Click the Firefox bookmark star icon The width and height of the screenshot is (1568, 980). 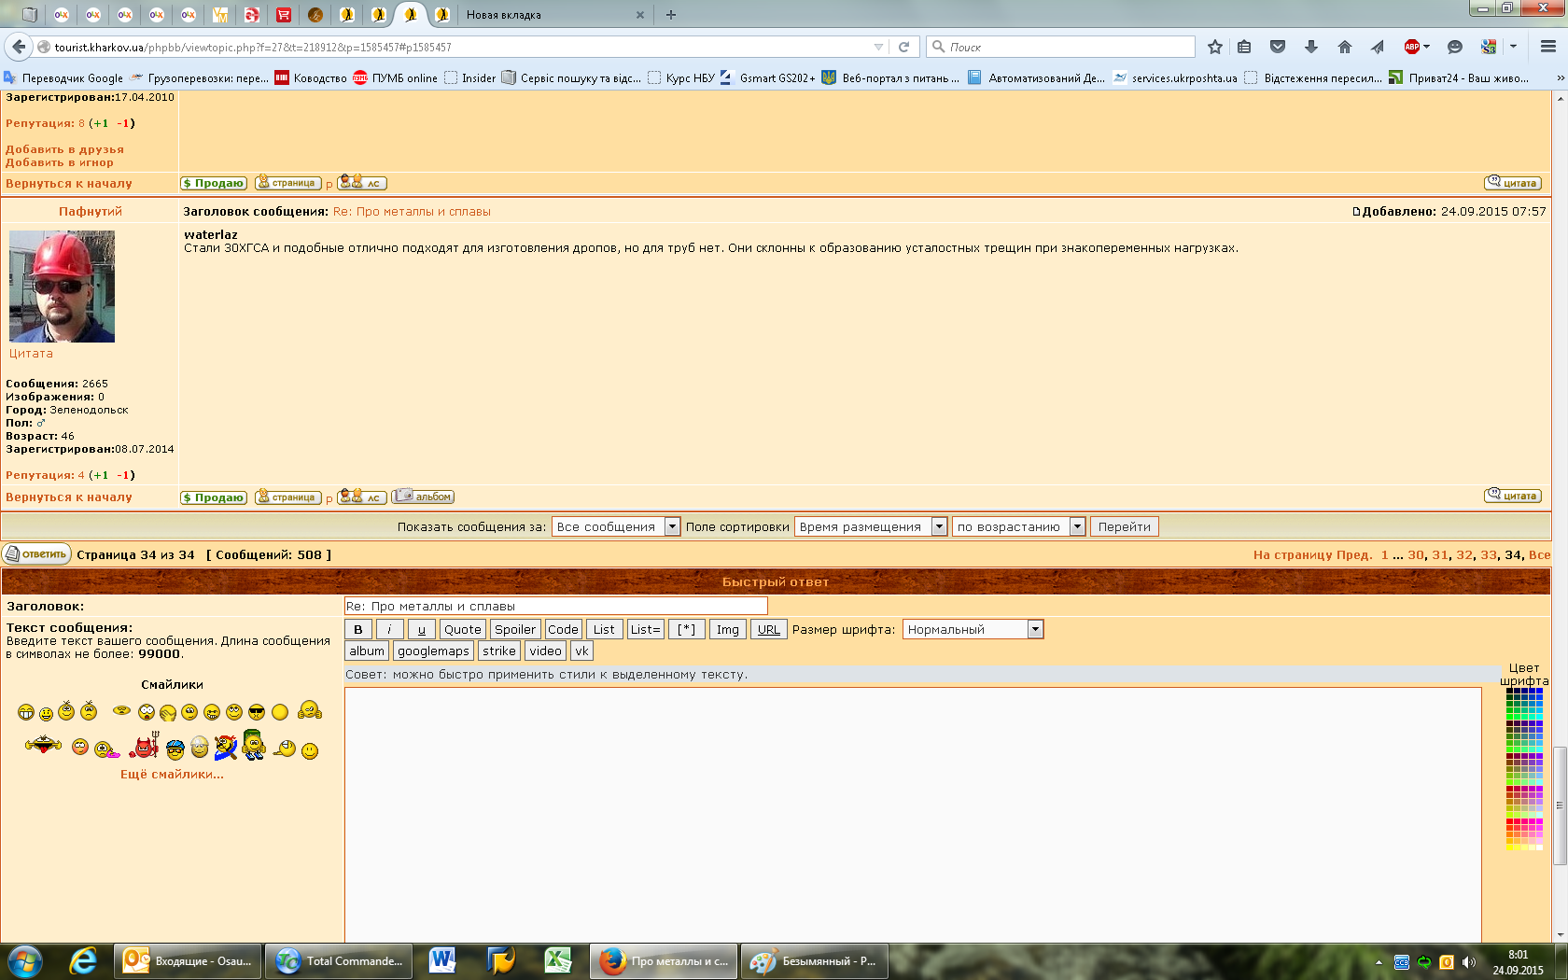[1214, 47]
